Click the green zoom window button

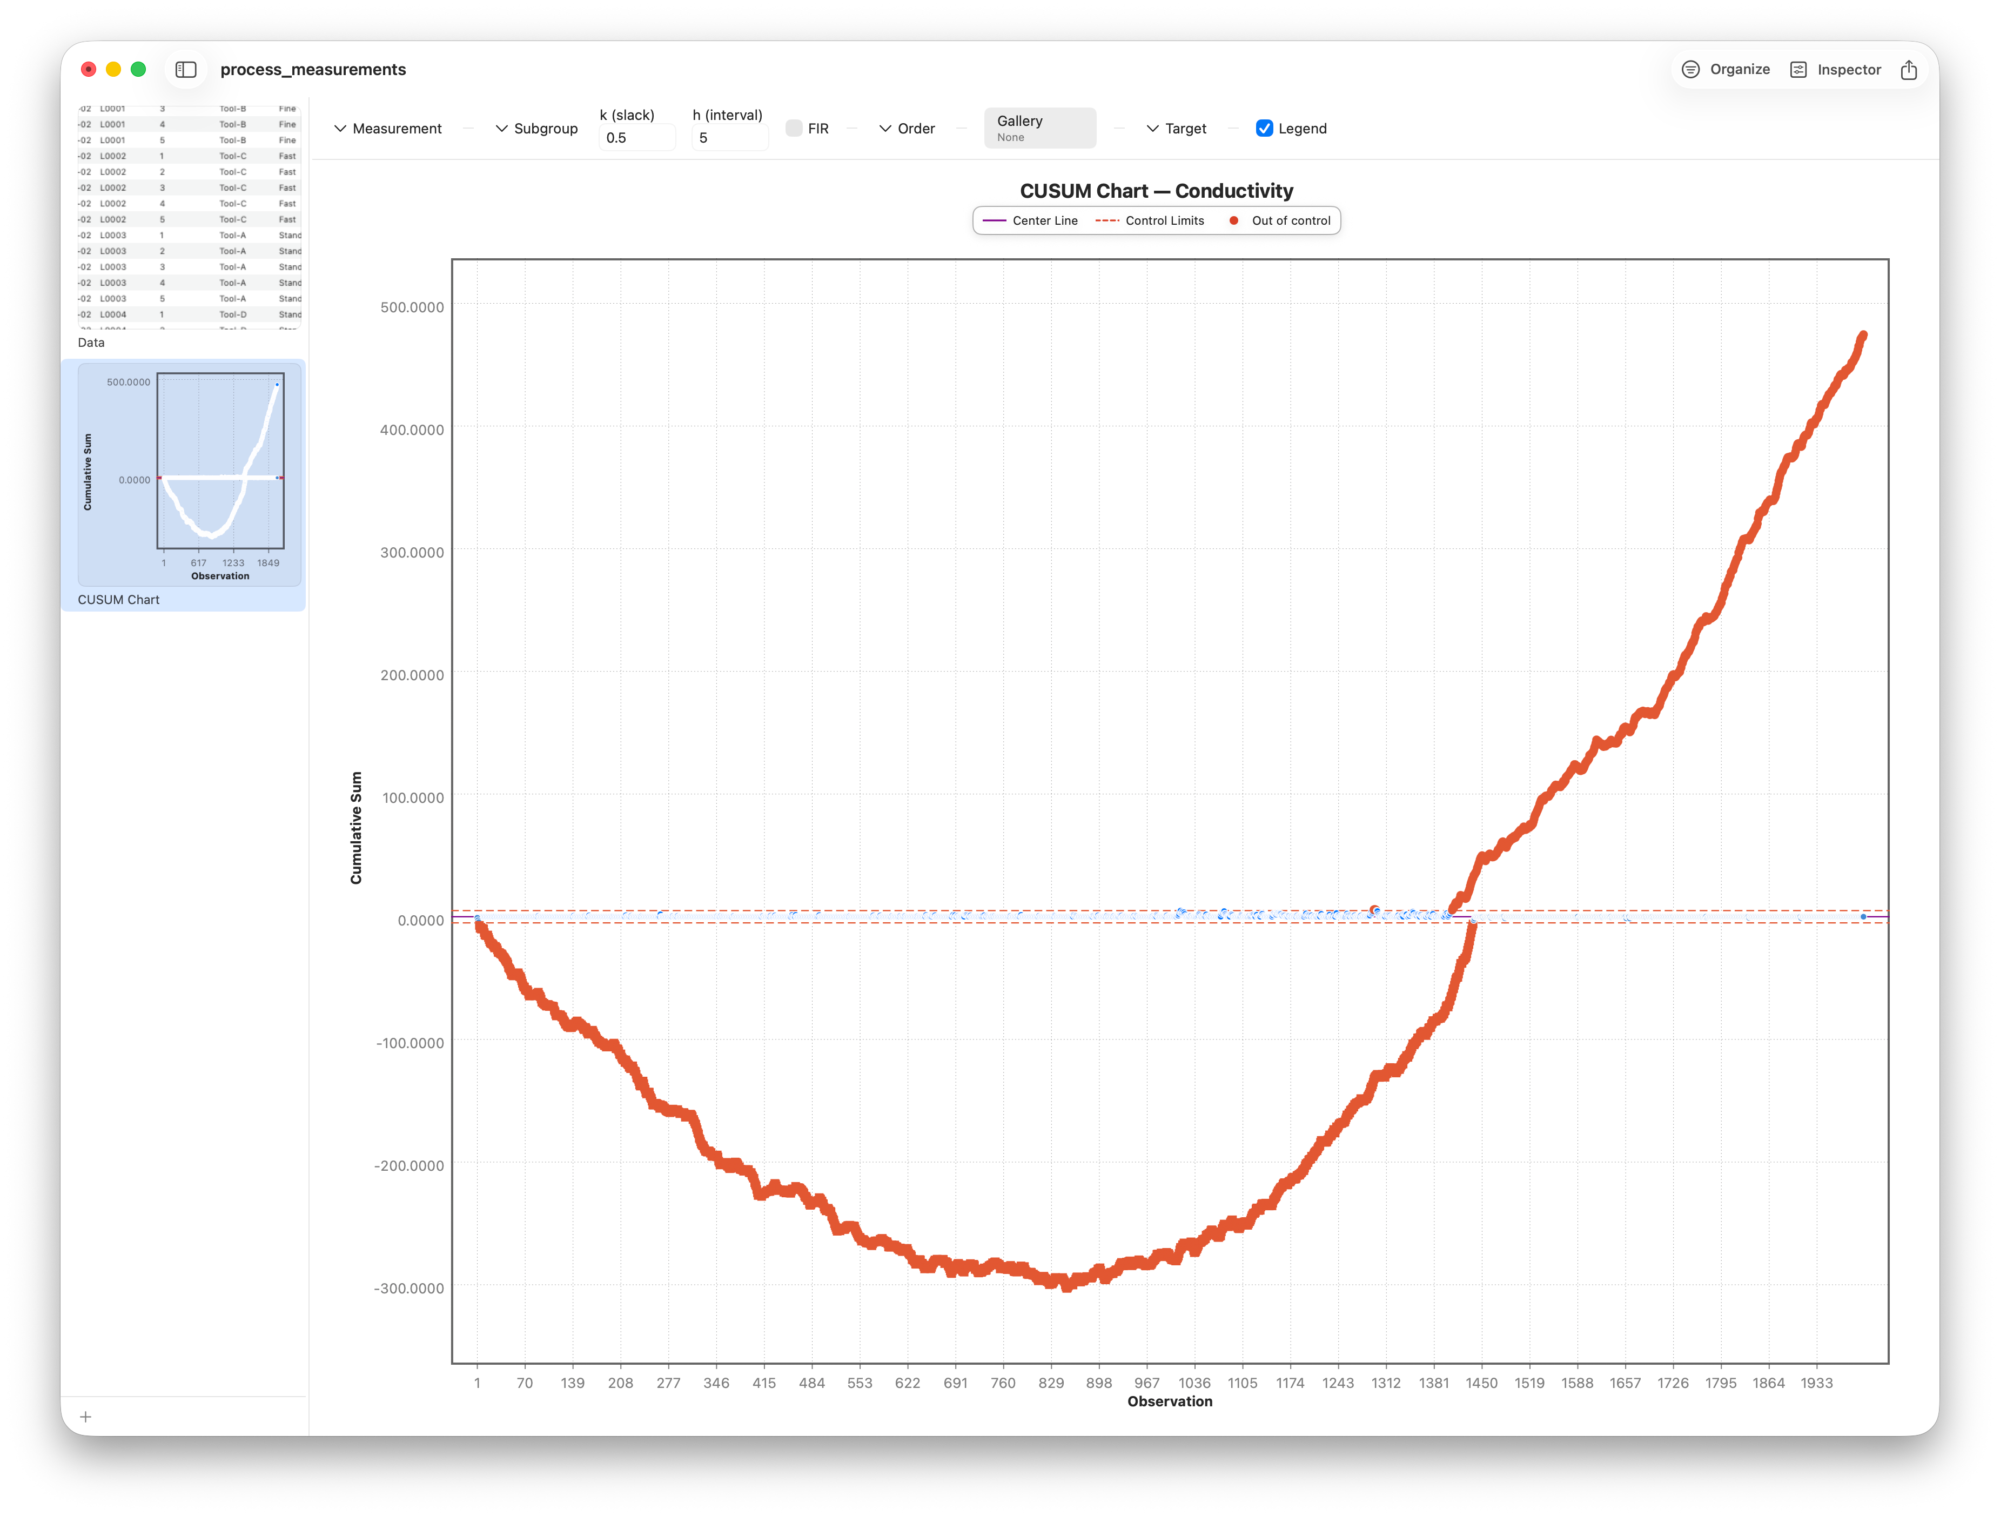coord(138,70)
